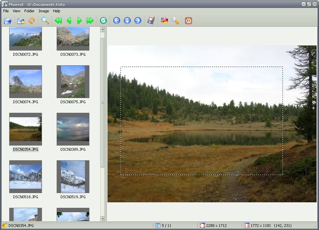Select the DSCN0389.JPG thumbnail
The width and height of the screenshot is (319, 230).
tap(73, 129)
